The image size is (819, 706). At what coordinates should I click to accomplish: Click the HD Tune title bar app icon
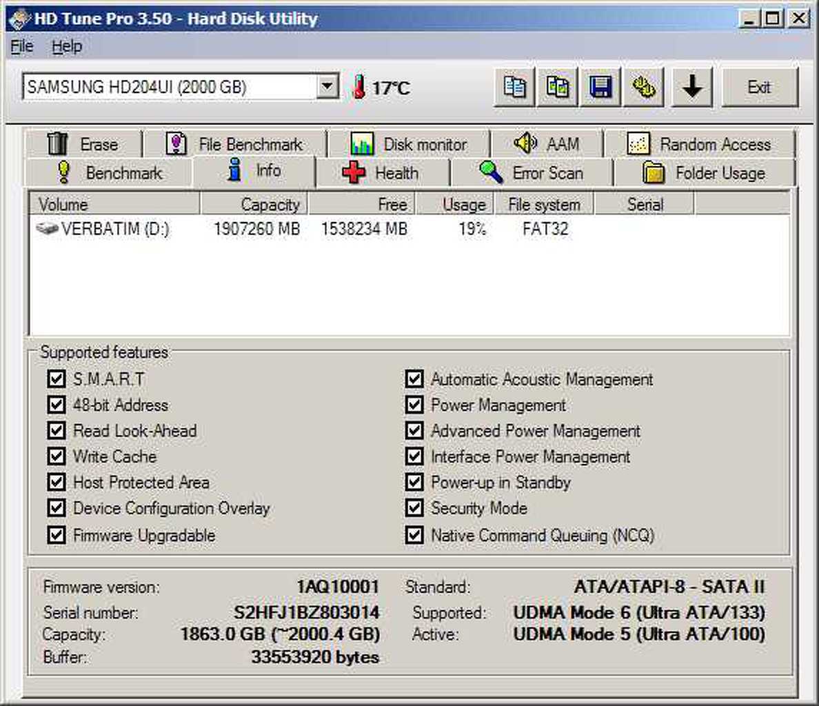coord(20,19)
